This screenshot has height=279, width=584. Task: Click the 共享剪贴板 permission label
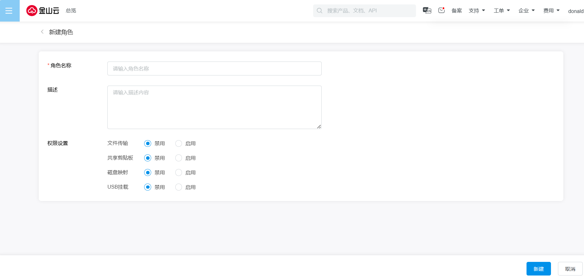point(120,158)
